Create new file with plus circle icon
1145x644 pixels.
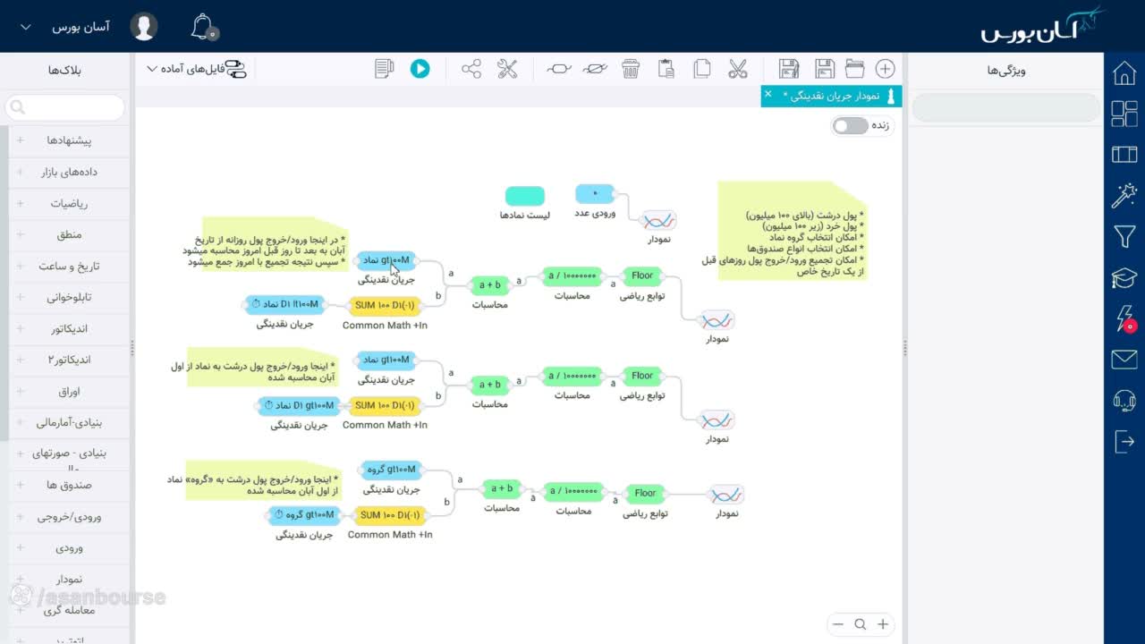885,69
